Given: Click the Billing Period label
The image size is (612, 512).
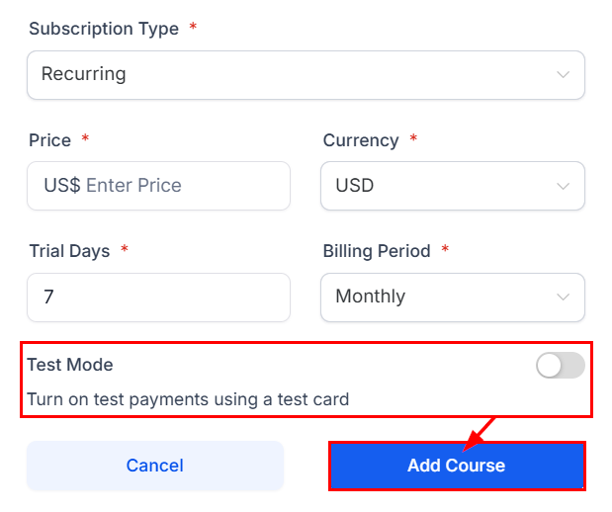Looking at the screenshot, I should pyautogui.click(x=377, y=251).
